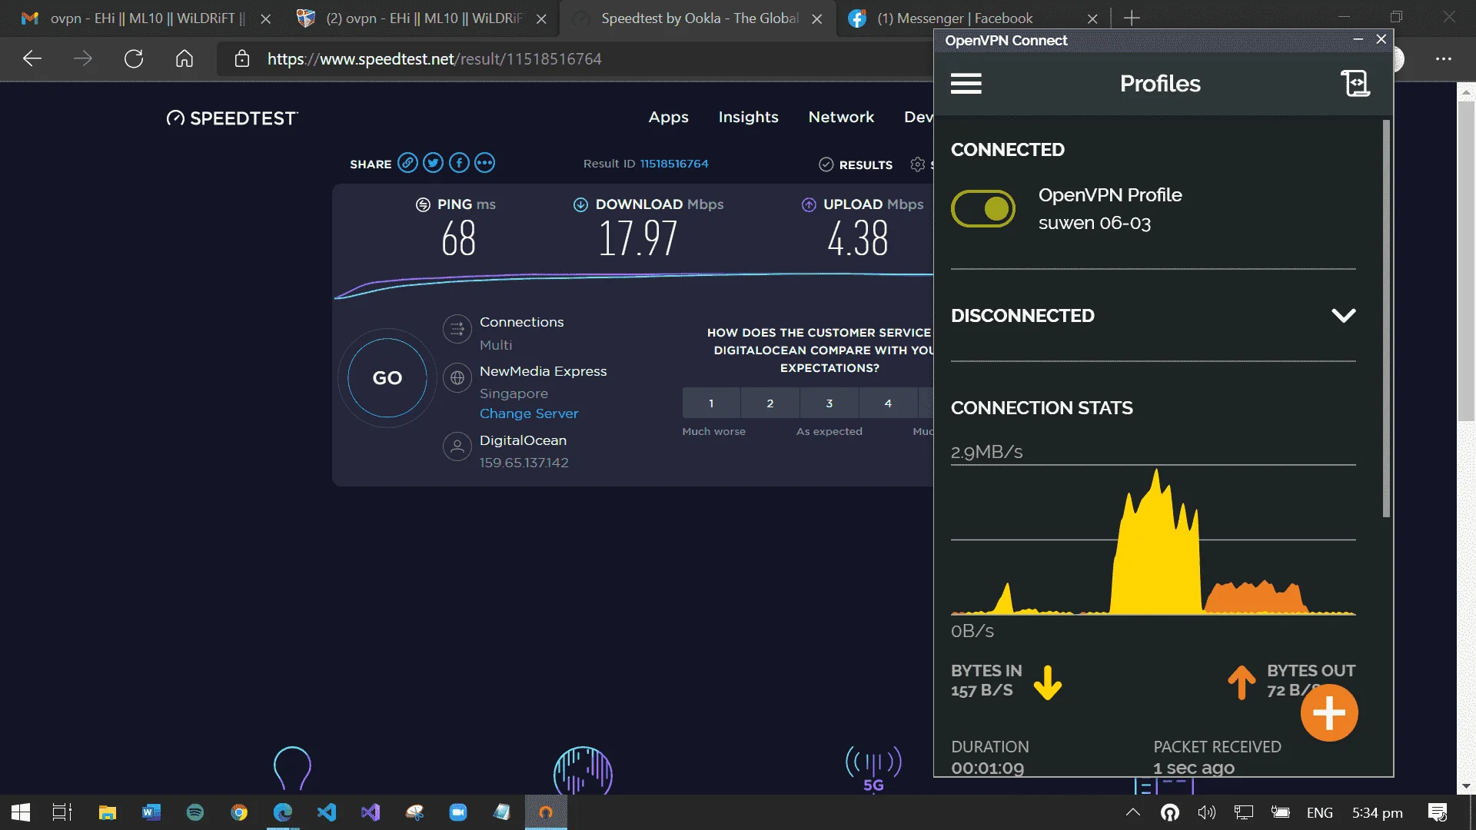Click the PING ms value 68
The width and height of the screenshot is (1476, 830).
[x=458, y=238]
